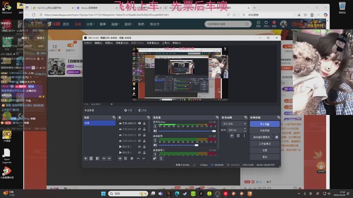Pop out the Sources dock with its float icon
Viewport: 353px width, 198px height.
click(148, 117)
